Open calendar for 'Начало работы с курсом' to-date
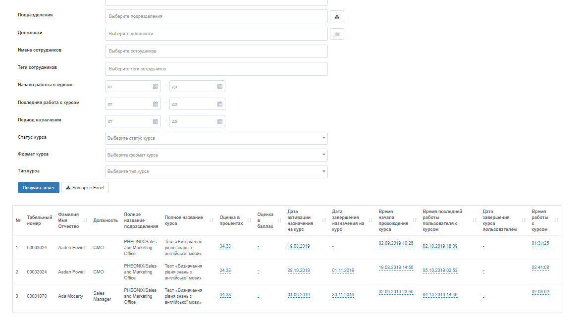This screenshot has height=325, width=582. 220,86
